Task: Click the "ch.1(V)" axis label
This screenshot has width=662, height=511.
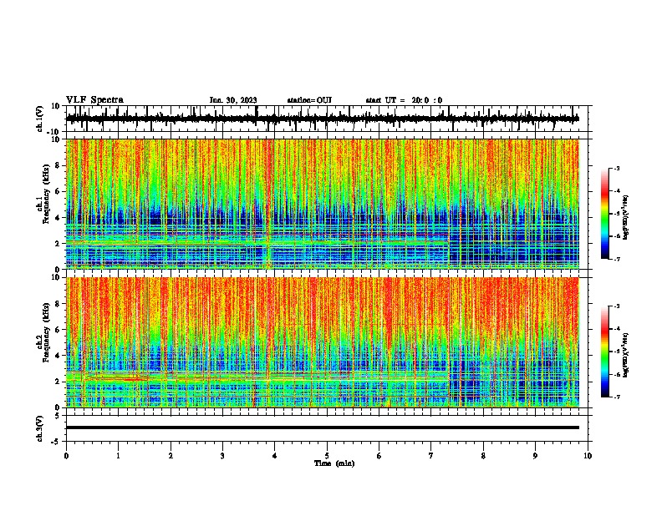Action: (x=40, y=119)
